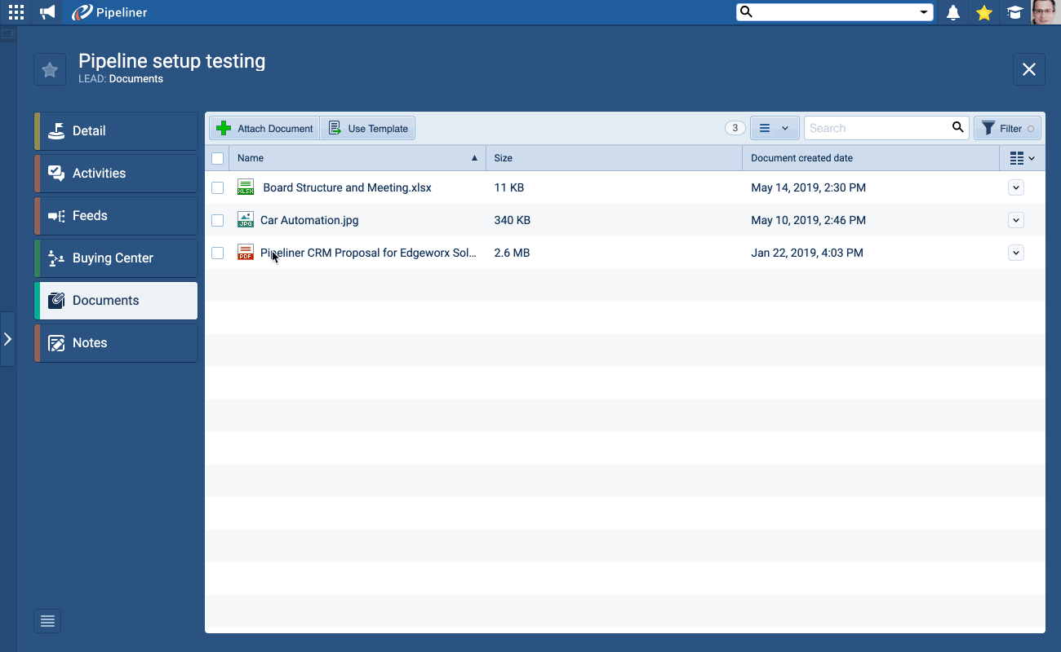
Task: Open the column layout chooser dropdown
Action: (x=1022, y=158)
